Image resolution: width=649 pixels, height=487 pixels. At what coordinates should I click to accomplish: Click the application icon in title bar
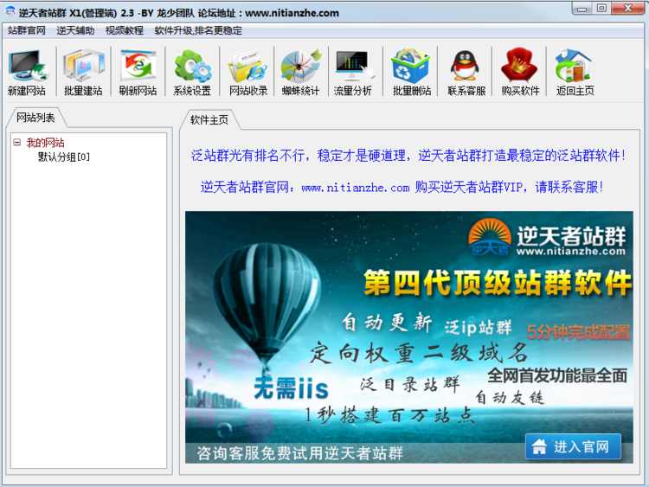[10, 12]
